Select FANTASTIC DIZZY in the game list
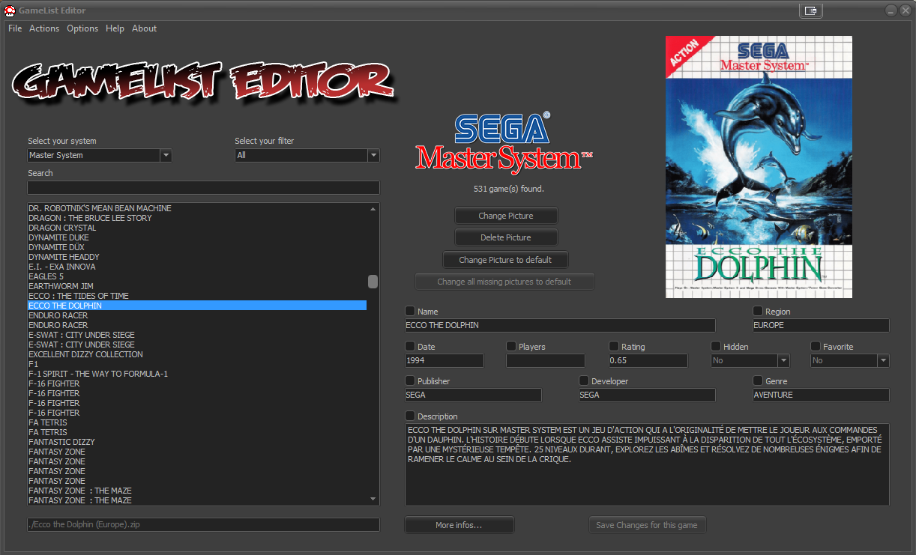This screenshot has width=916, height=555. click(x=197, y=442)
